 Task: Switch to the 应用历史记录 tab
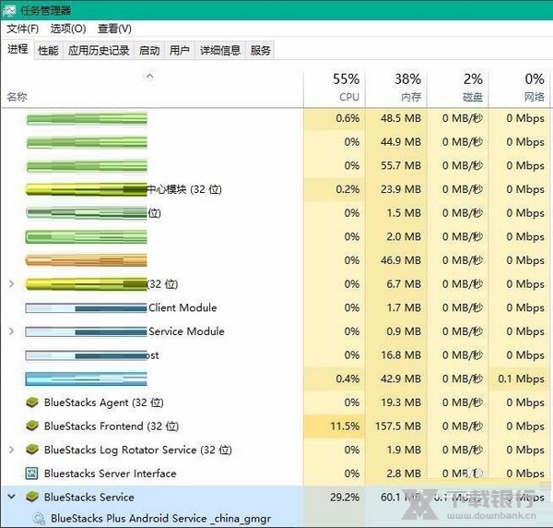pos(99,51)
